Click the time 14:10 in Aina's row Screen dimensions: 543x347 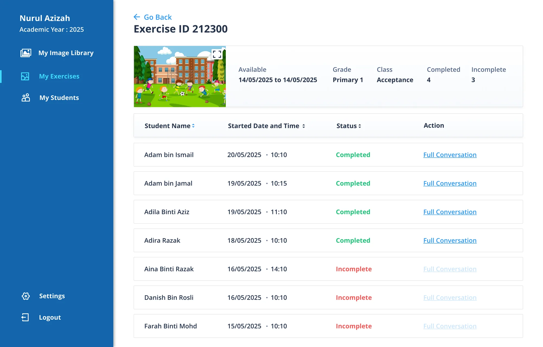(x=279, y=269)
